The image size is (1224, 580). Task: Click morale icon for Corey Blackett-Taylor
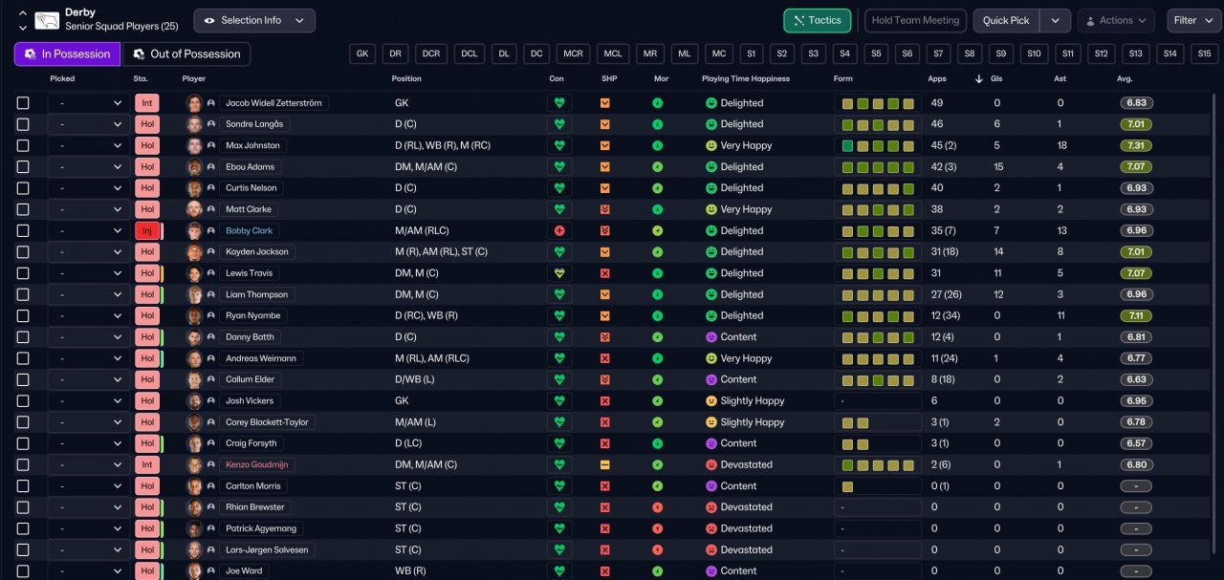658,422
